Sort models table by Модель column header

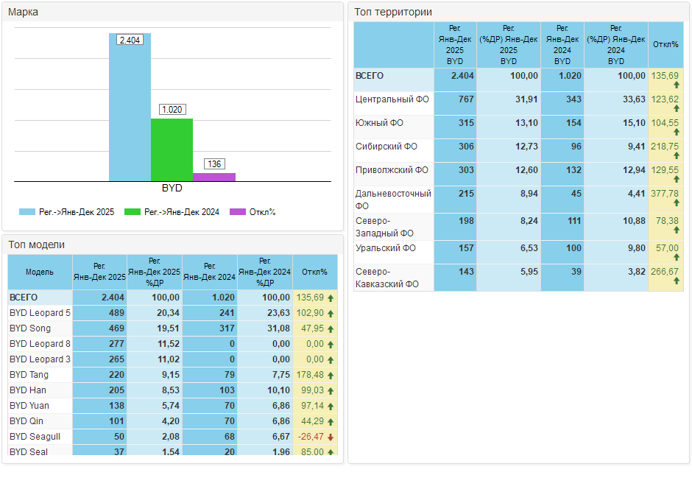point(40,272)
